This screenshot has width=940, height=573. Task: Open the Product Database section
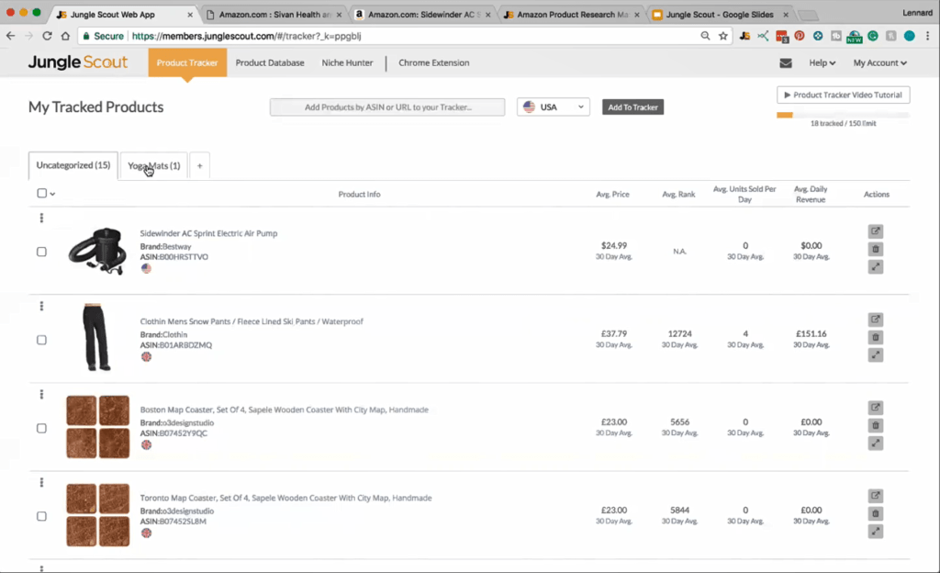(x=270, y=63)
